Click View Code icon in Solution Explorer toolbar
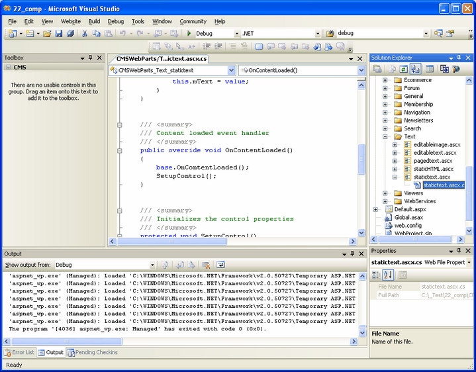476x372 pixels. pos(429,70)
